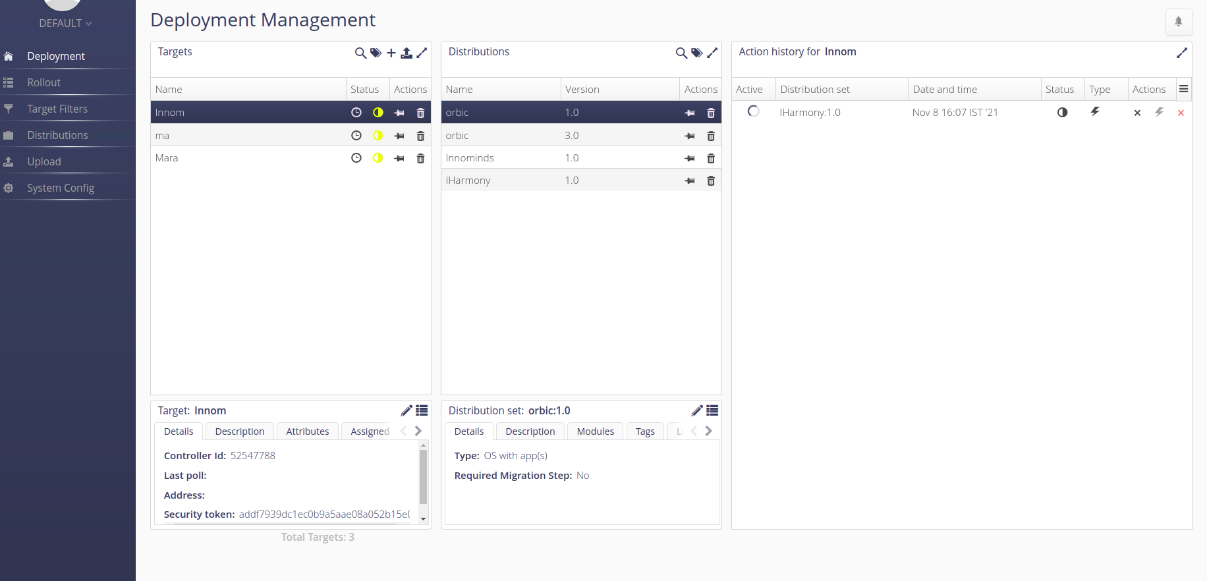Edit distribution set orbic:1.0
Viewport: 1207px width, 581px height.
[x=697, y=410]
